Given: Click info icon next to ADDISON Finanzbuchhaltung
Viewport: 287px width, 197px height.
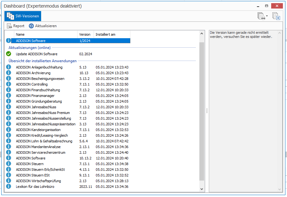Looking at the screenshot, I should coord(9,90).
